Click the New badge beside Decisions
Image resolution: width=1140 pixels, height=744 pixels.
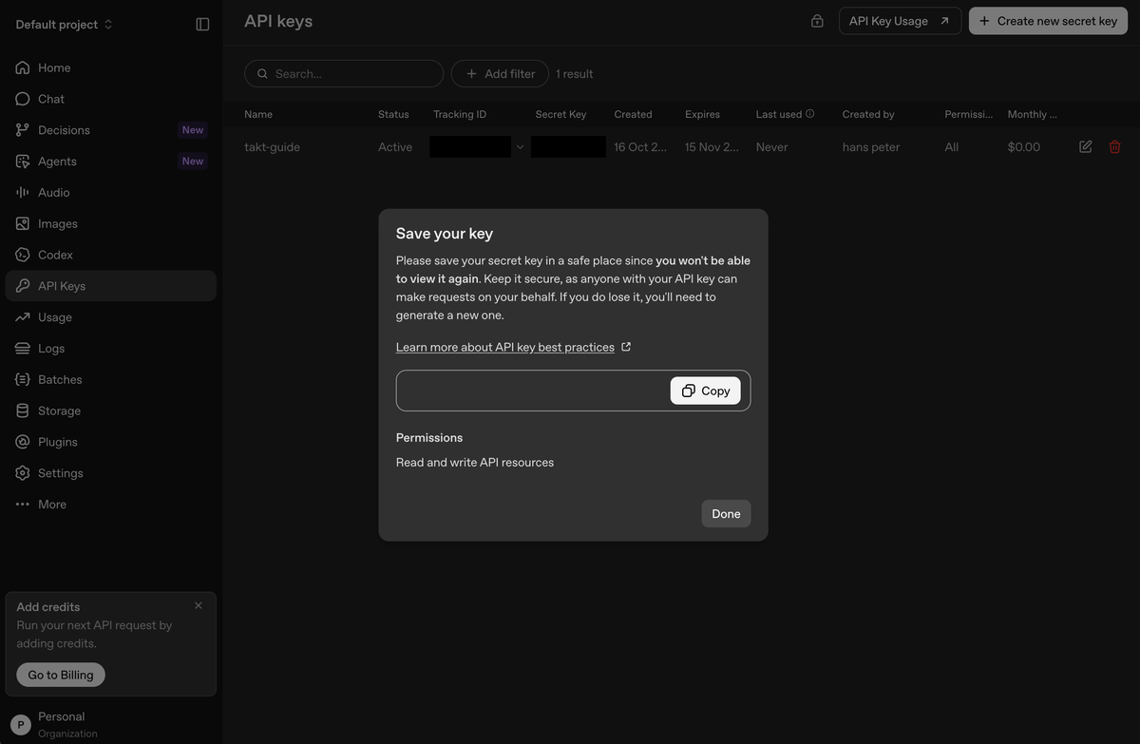pos(193,130)
